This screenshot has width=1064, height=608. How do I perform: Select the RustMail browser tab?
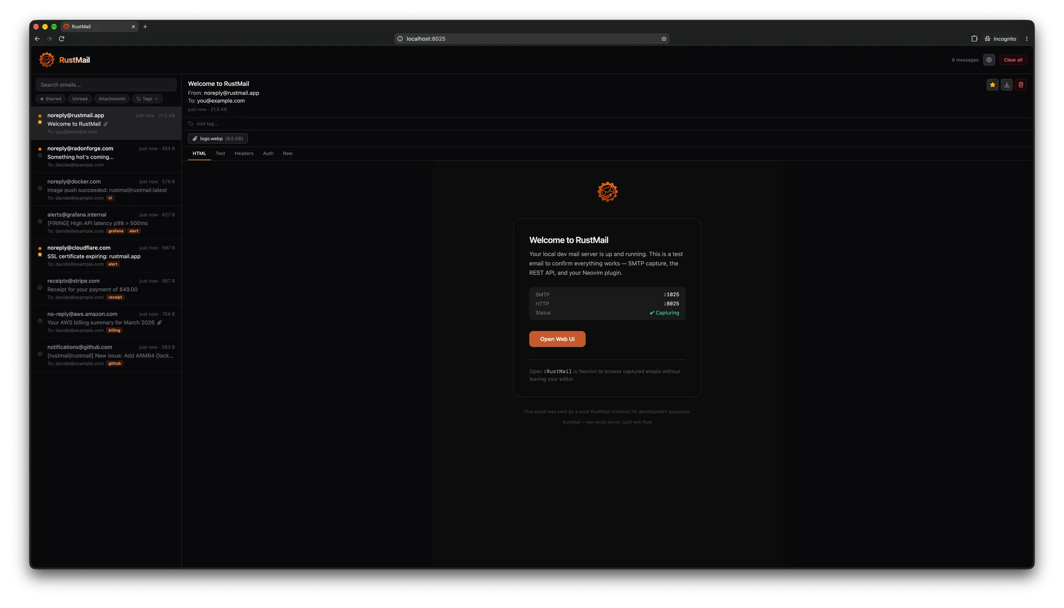(x=99, y=27)
